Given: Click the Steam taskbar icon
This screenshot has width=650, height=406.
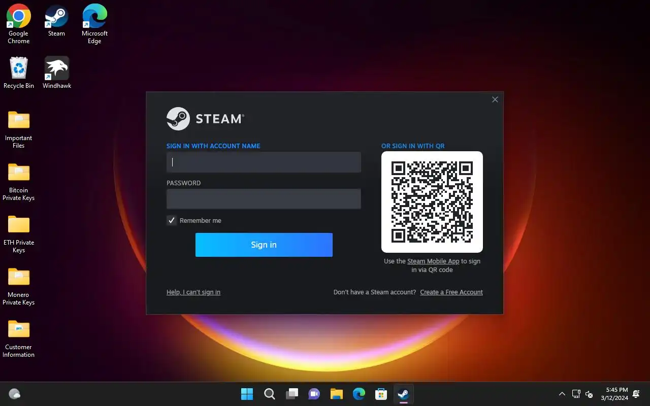Looking at the screenshot, I should (x=404, y=394).
